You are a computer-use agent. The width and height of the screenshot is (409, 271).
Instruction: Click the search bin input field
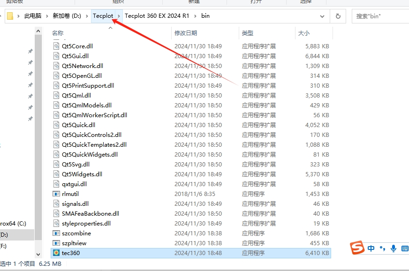click(380, 16)
